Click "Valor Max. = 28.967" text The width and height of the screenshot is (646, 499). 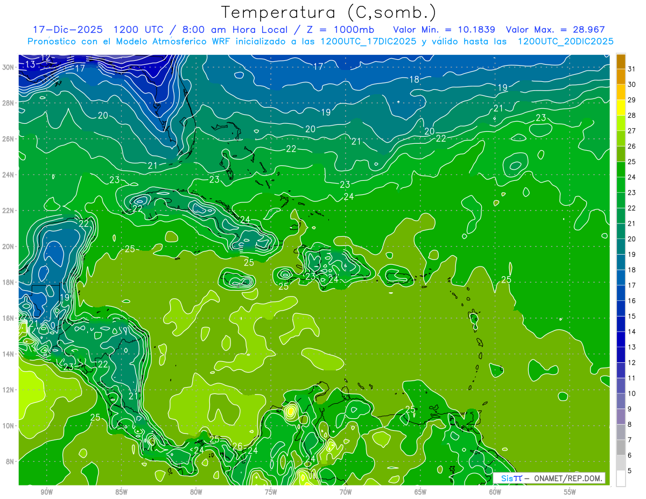pos(556,30)
